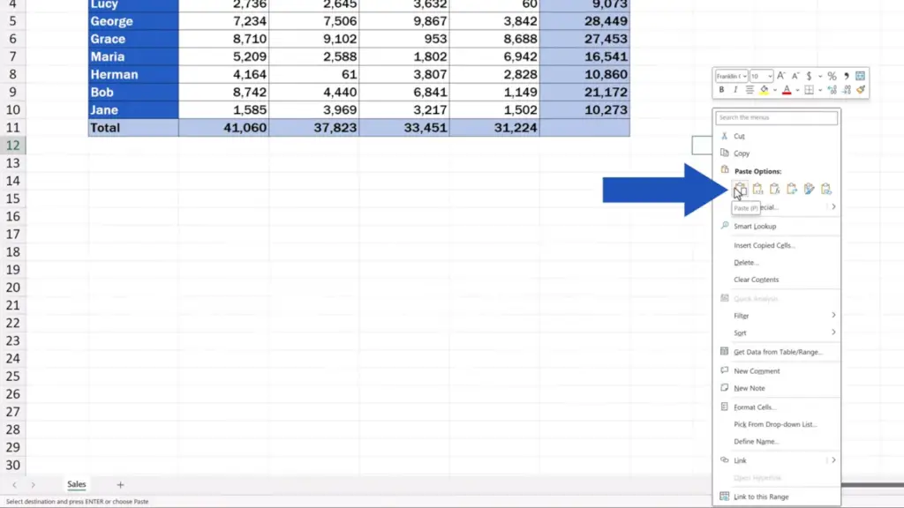This screenshot has height=508, width=904.
Task: Click the Increase Font Size icon
Action: (x=781, y=77)
